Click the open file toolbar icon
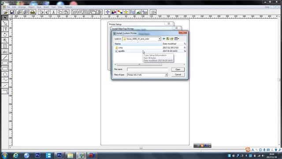 pyautogui.click(x=5, y=12)
